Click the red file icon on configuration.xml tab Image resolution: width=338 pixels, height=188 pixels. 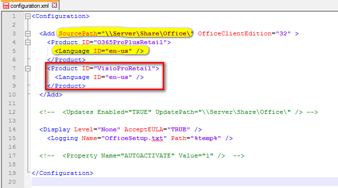(x=6, y=6)
